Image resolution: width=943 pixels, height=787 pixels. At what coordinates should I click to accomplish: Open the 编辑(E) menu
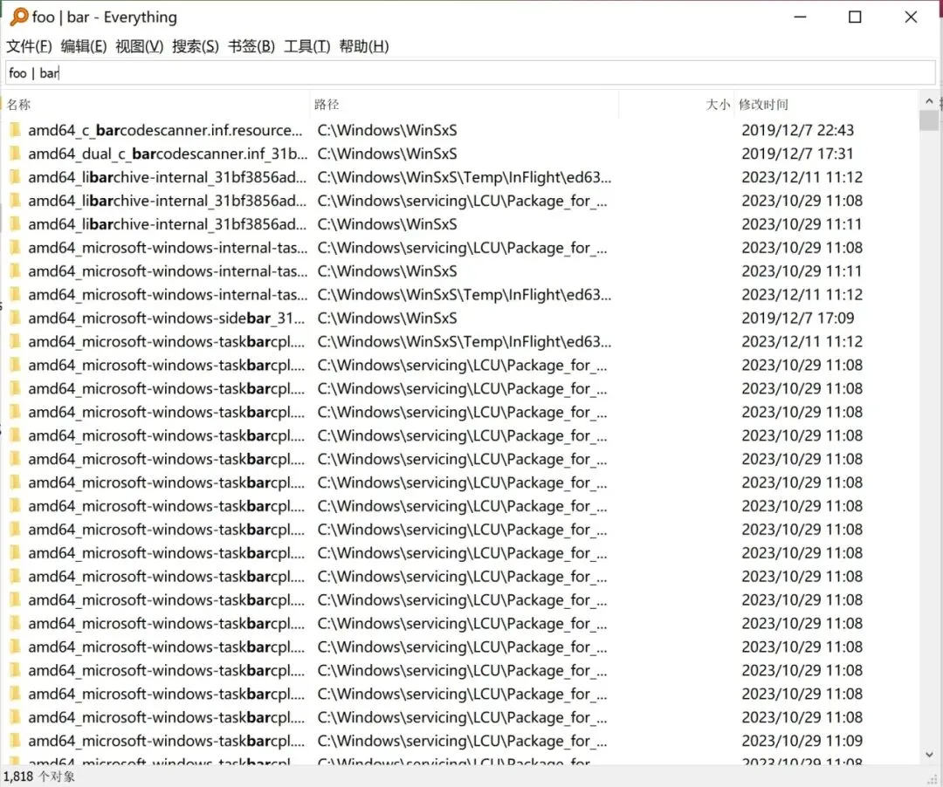tap(84, 46)
